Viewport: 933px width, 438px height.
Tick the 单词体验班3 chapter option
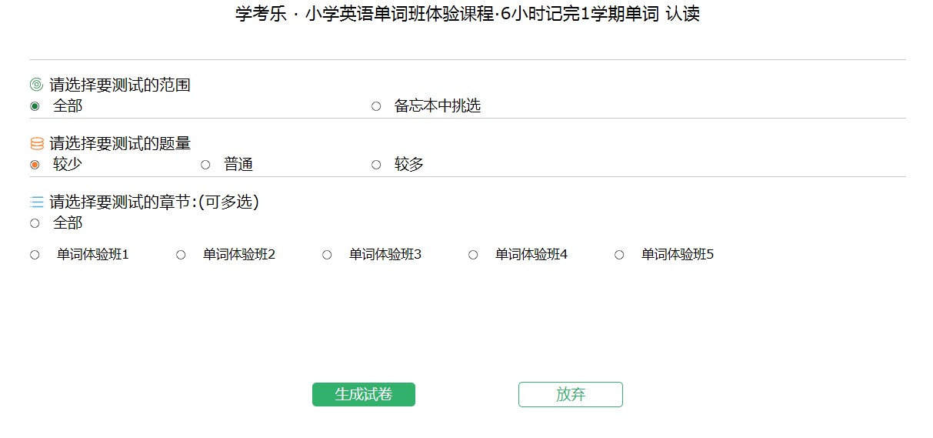click(x=327, y=255)
